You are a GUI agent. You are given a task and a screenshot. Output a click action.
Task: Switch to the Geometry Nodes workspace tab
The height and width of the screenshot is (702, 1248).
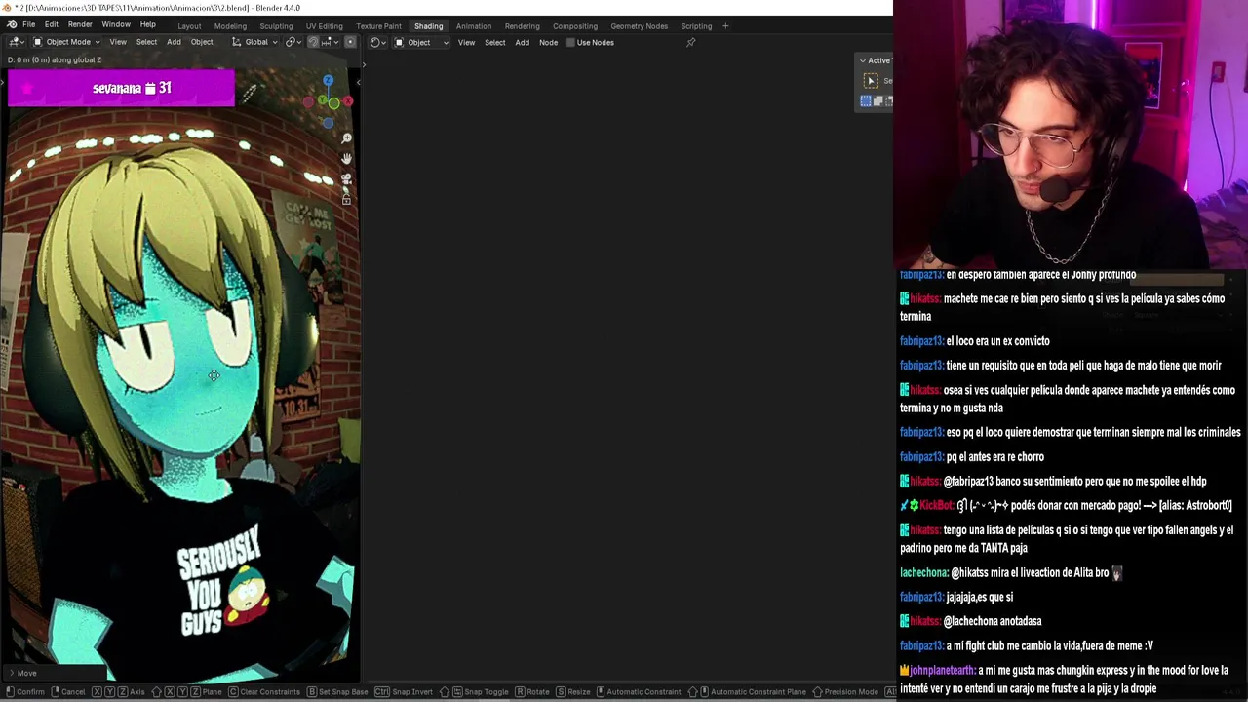click(639, 26)
